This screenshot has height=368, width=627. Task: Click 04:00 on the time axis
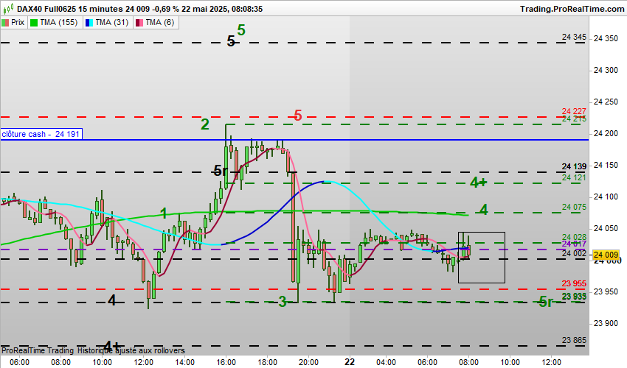[x=386, y=362]
